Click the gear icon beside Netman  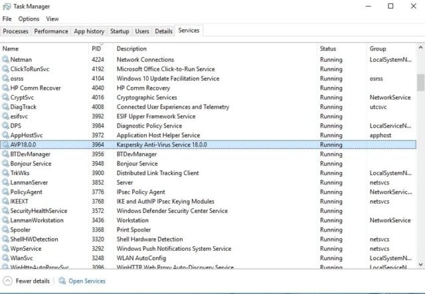tap(5, 59)
